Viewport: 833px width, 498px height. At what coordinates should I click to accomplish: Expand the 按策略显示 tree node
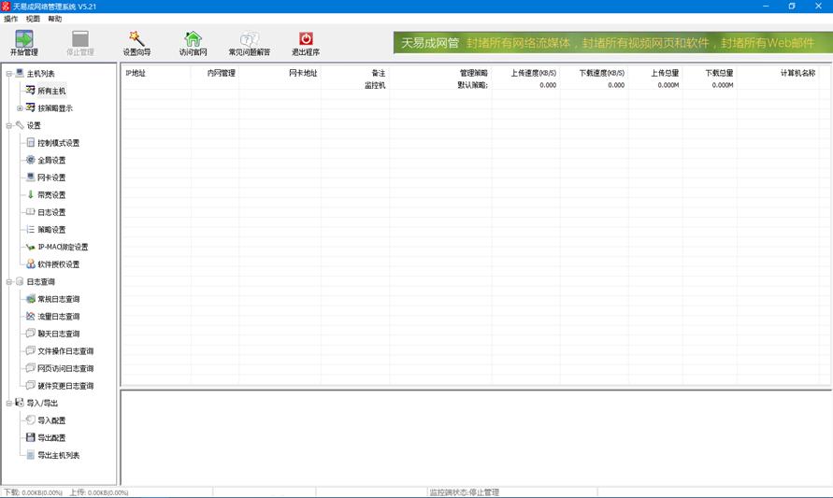click(20, 108)
